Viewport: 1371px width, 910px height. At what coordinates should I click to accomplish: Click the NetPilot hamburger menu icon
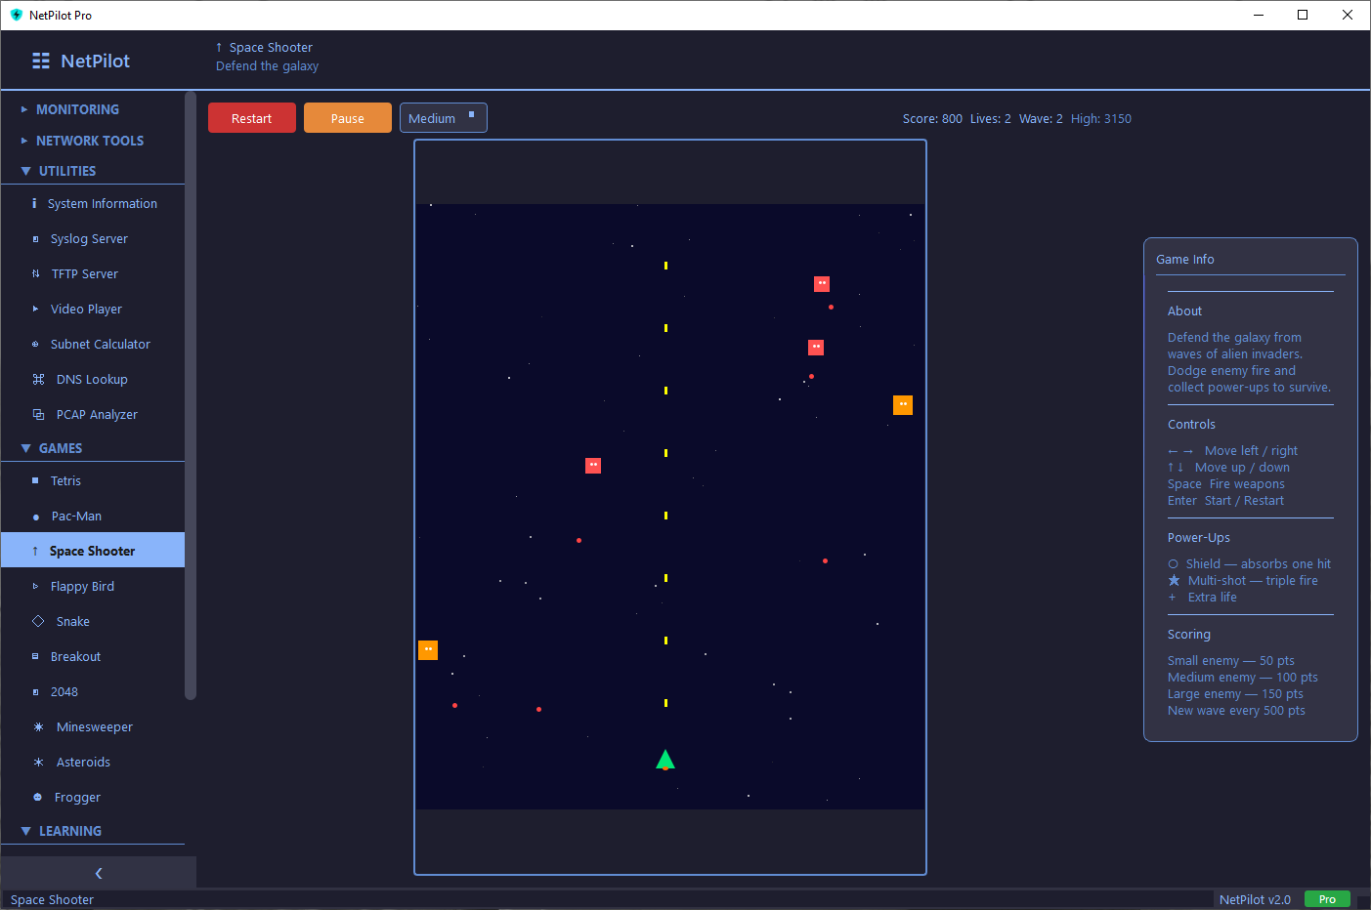coord(40,60)
